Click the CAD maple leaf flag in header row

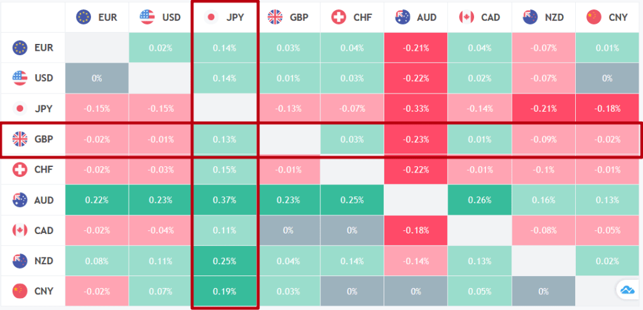(467, 17)
